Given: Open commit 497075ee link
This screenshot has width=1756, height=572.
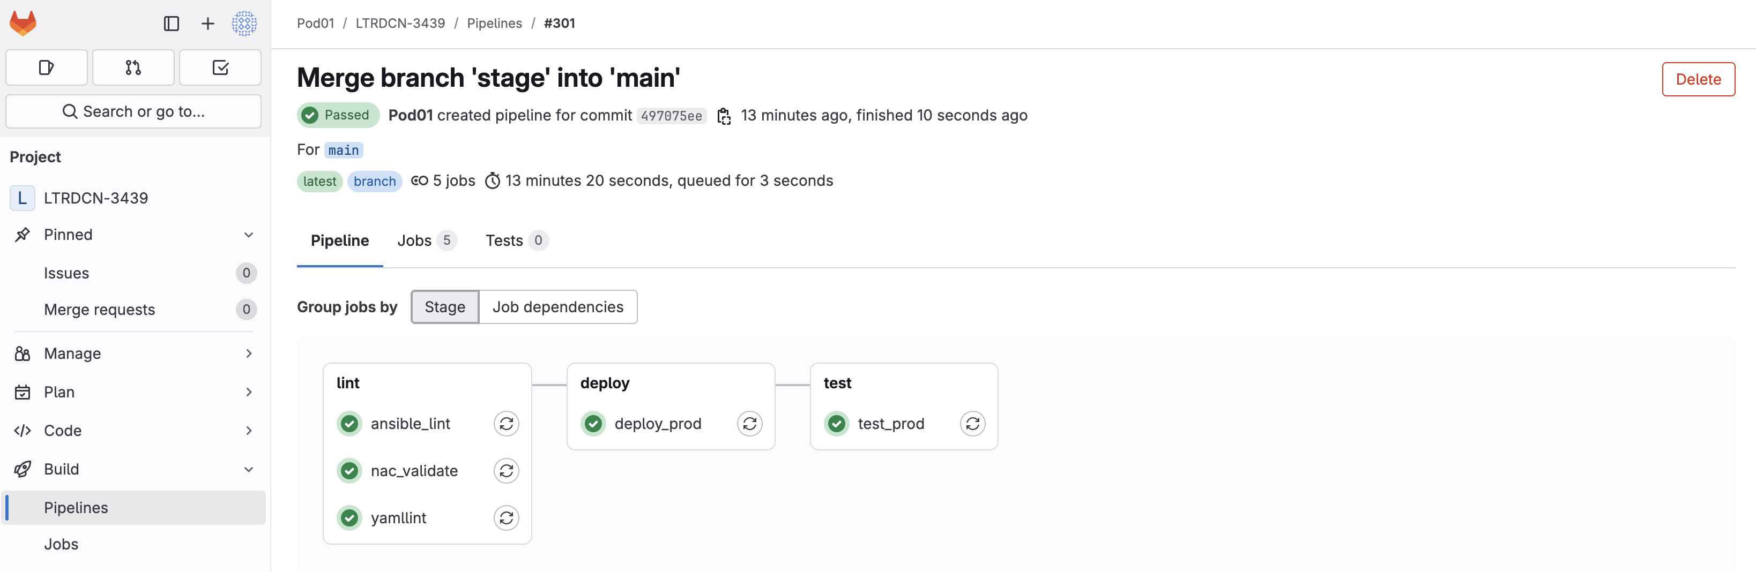Looking at the screenshot, I should [x=671, y=116].
